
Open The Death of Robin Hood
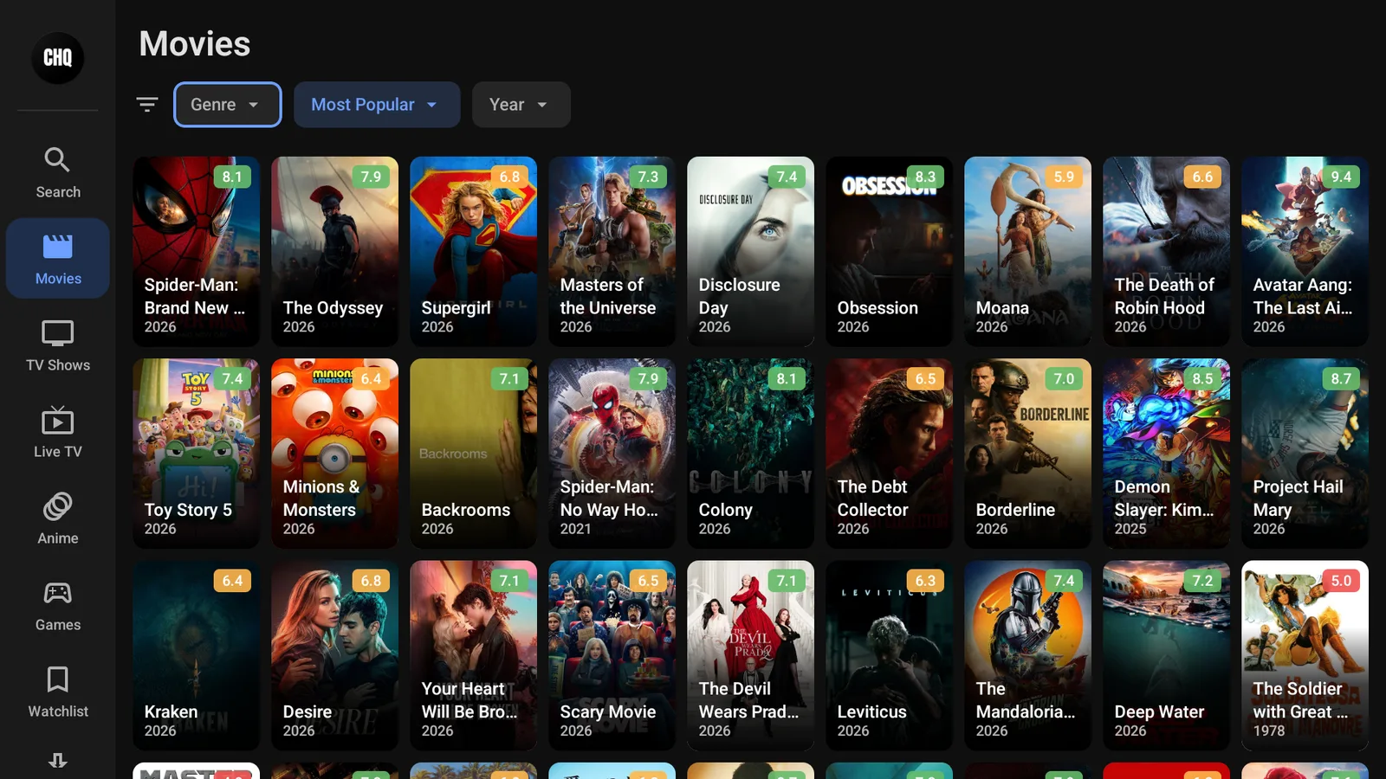[1167, 251]
